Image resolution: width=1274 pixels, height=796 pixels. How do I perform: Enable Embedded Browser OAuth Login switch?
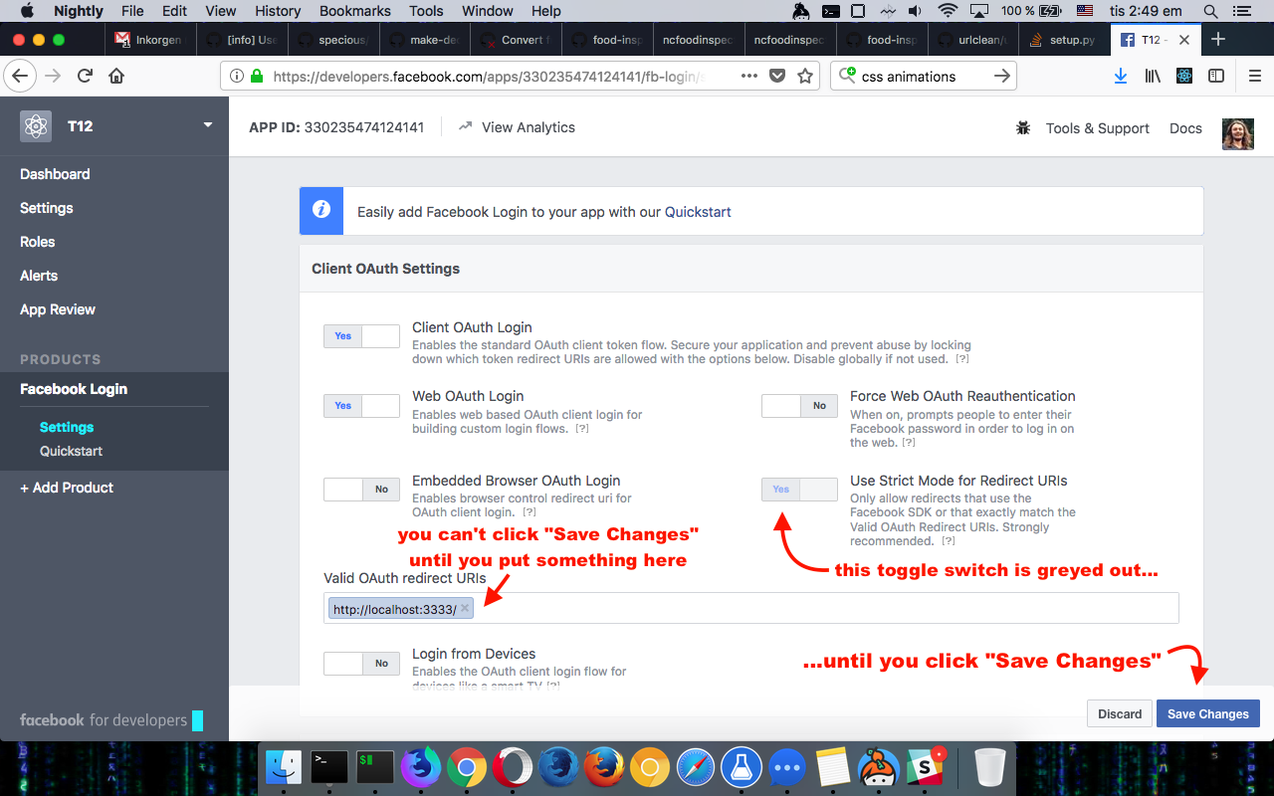click(361, 490)
